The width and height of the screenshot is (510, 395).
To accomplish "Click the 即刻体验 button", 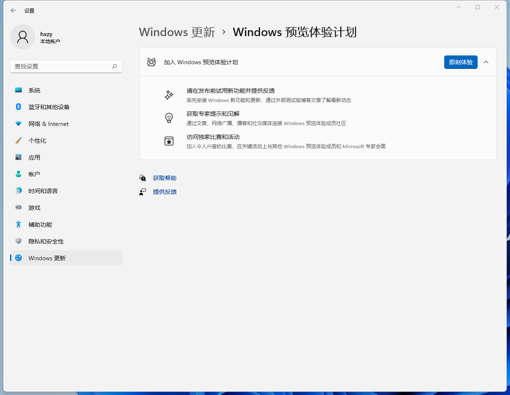I will (x=461, y=62).
